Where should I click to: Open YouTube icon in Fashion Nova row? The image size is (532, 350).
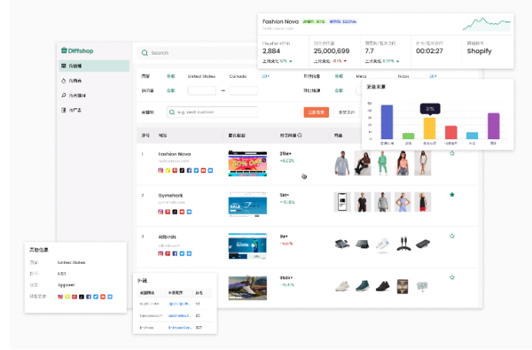coord(203,171)
